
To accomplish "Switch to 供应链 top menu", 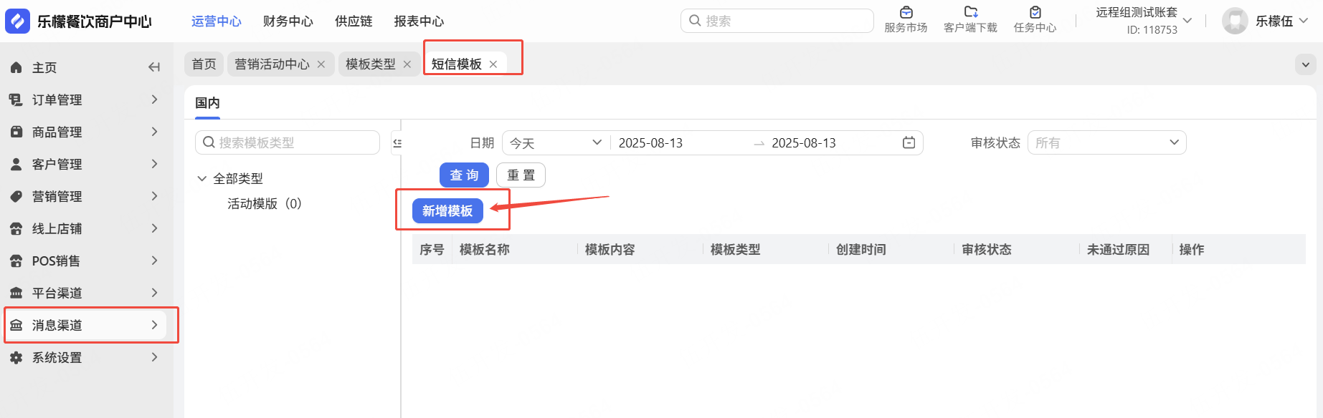I will (354, 21).
